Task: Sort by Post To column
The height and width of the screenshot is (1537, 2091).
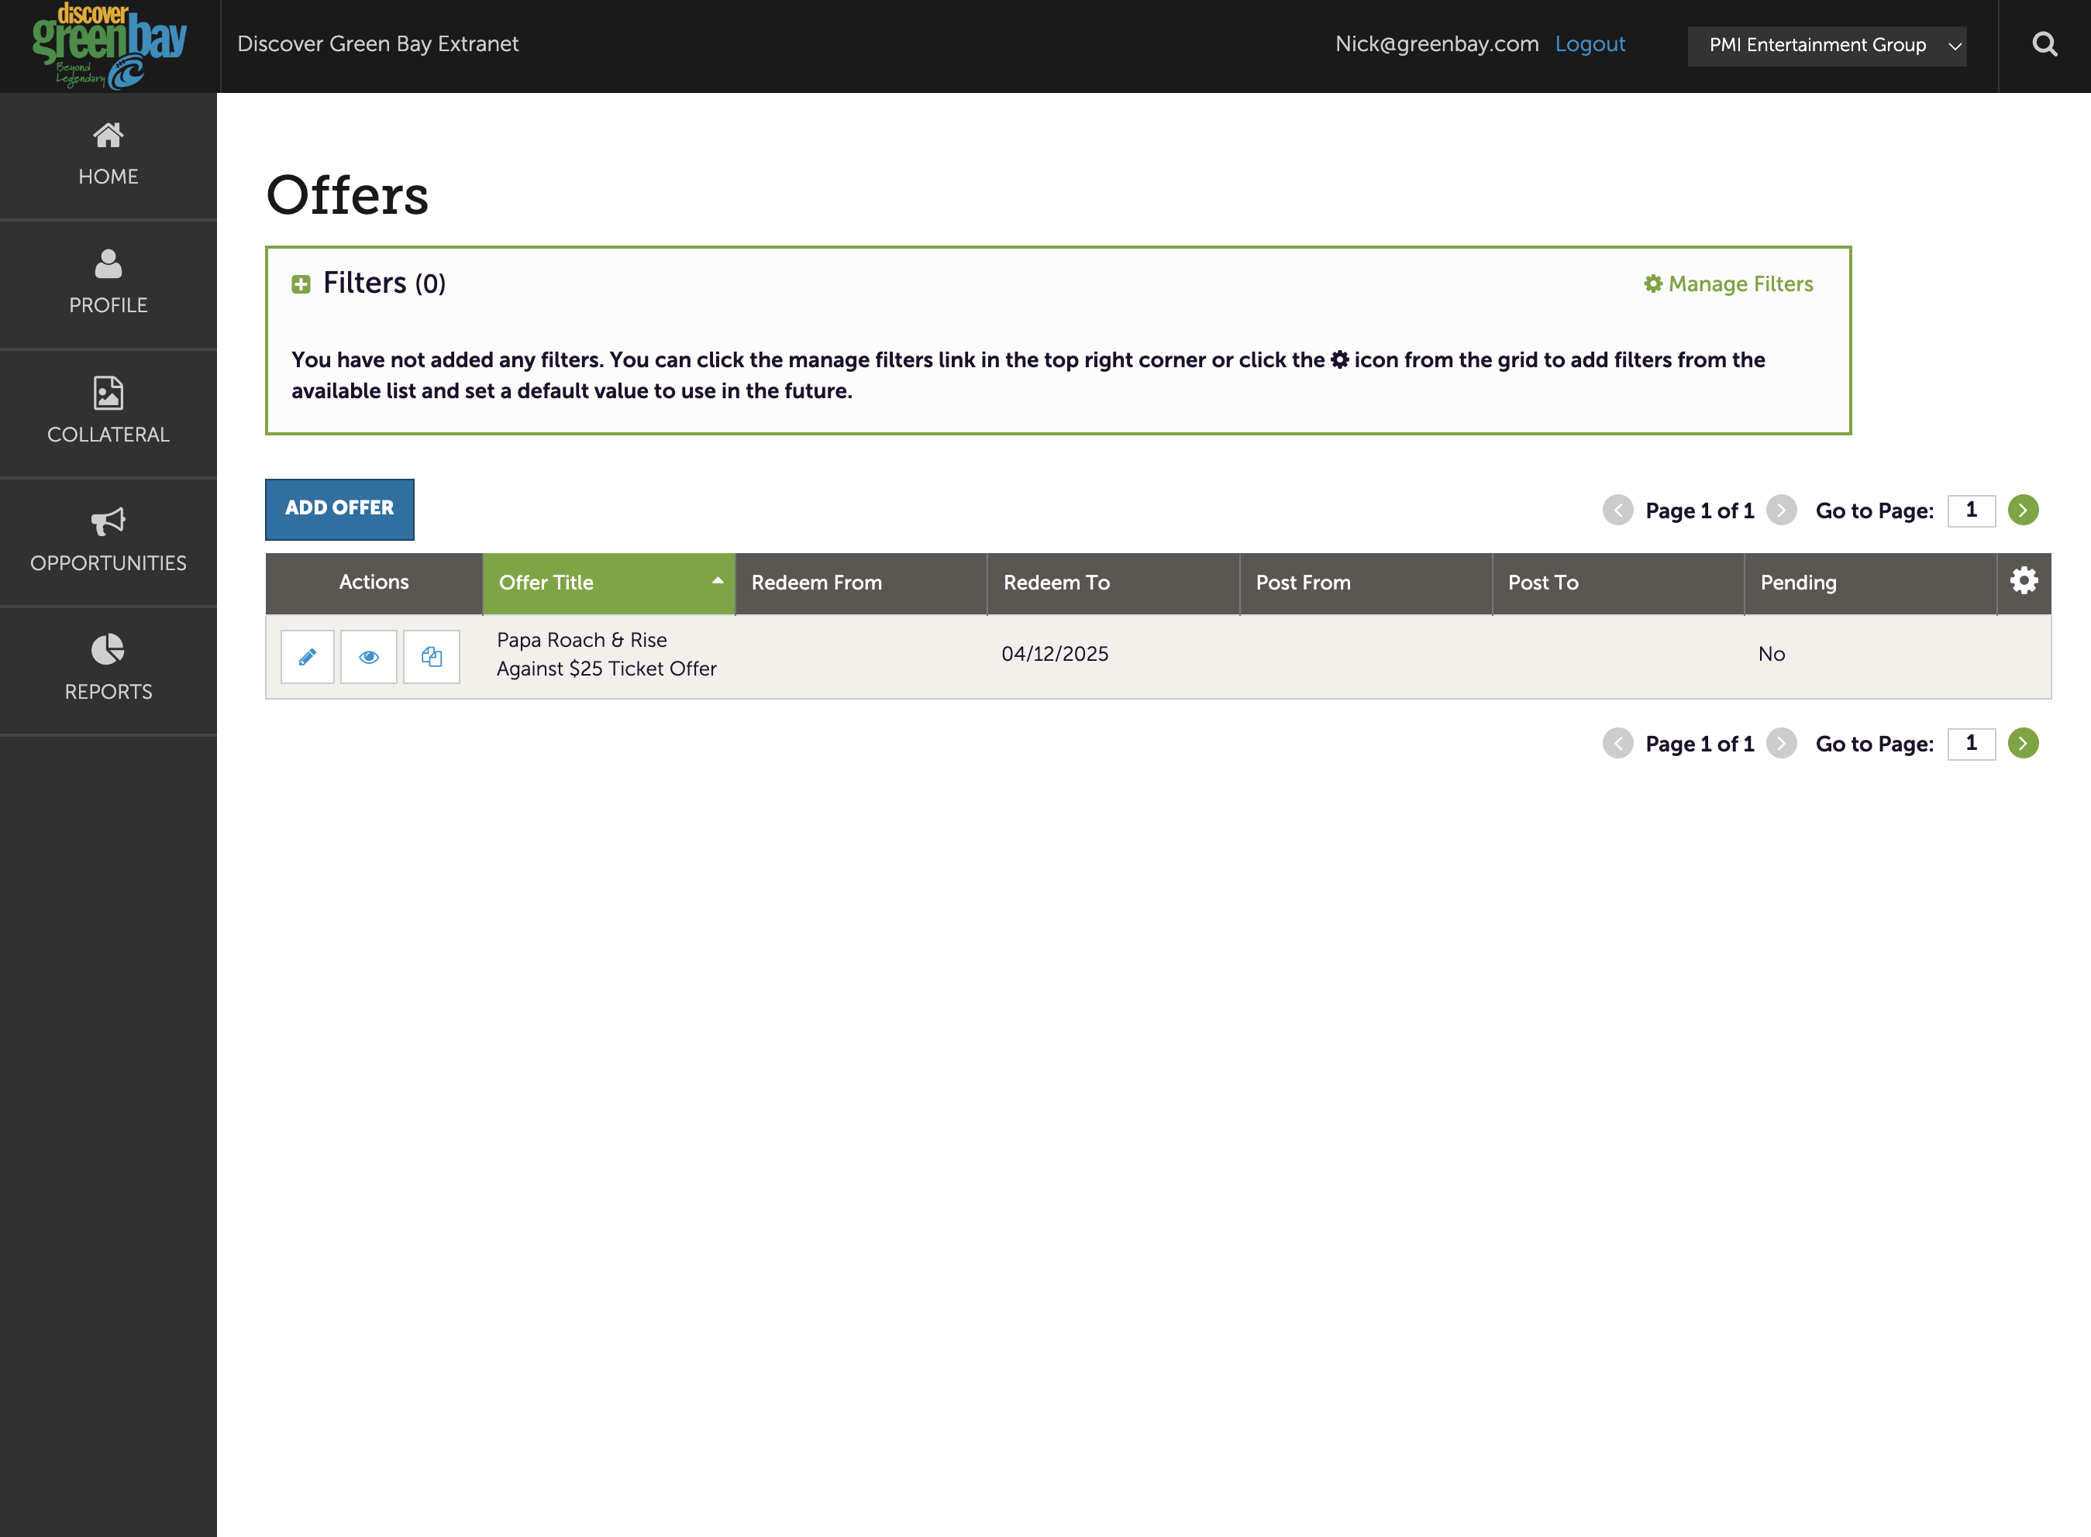Action: pos(1618,583)
